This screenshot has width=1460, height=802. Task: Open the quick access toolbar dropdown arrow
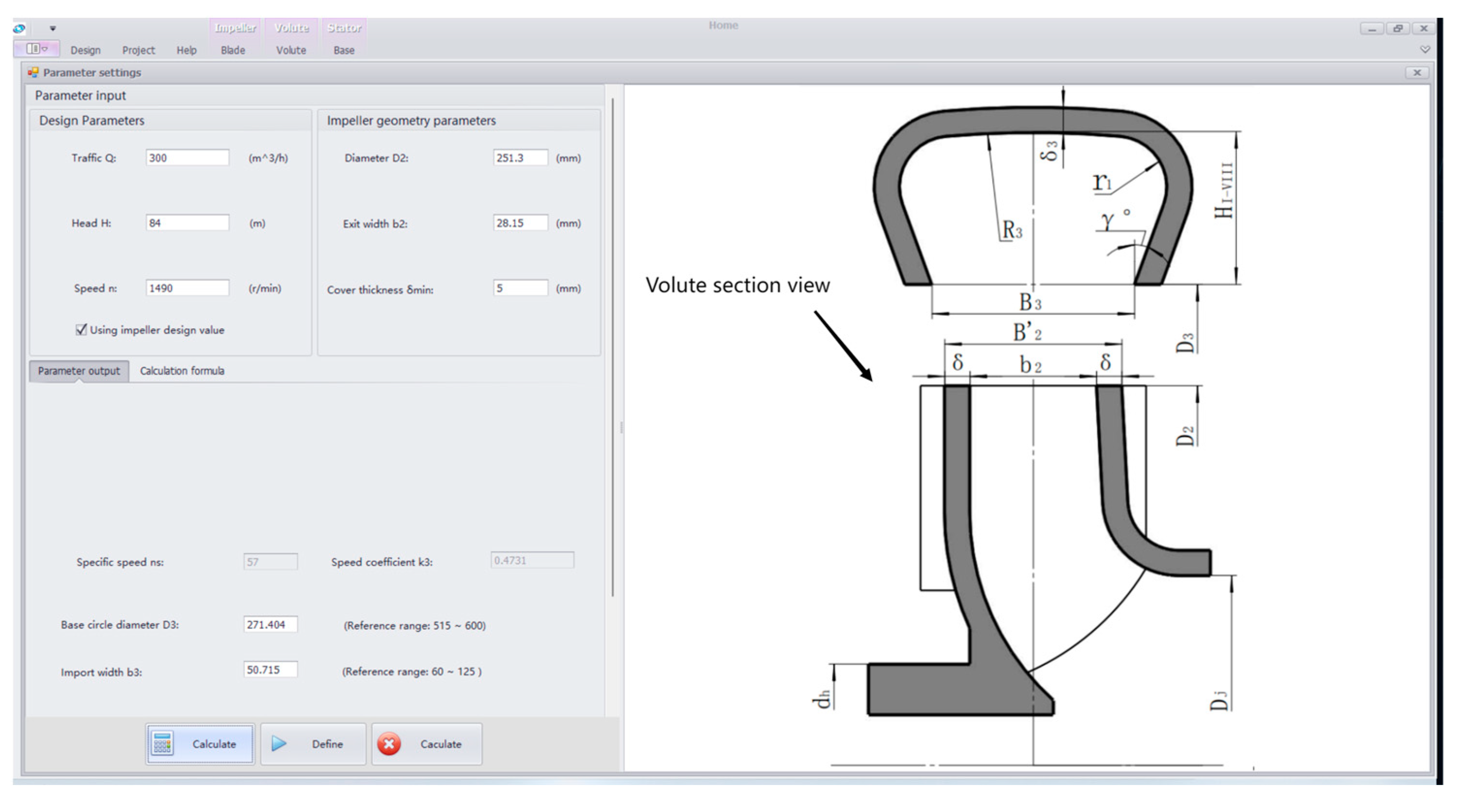[x=53, y=28]
